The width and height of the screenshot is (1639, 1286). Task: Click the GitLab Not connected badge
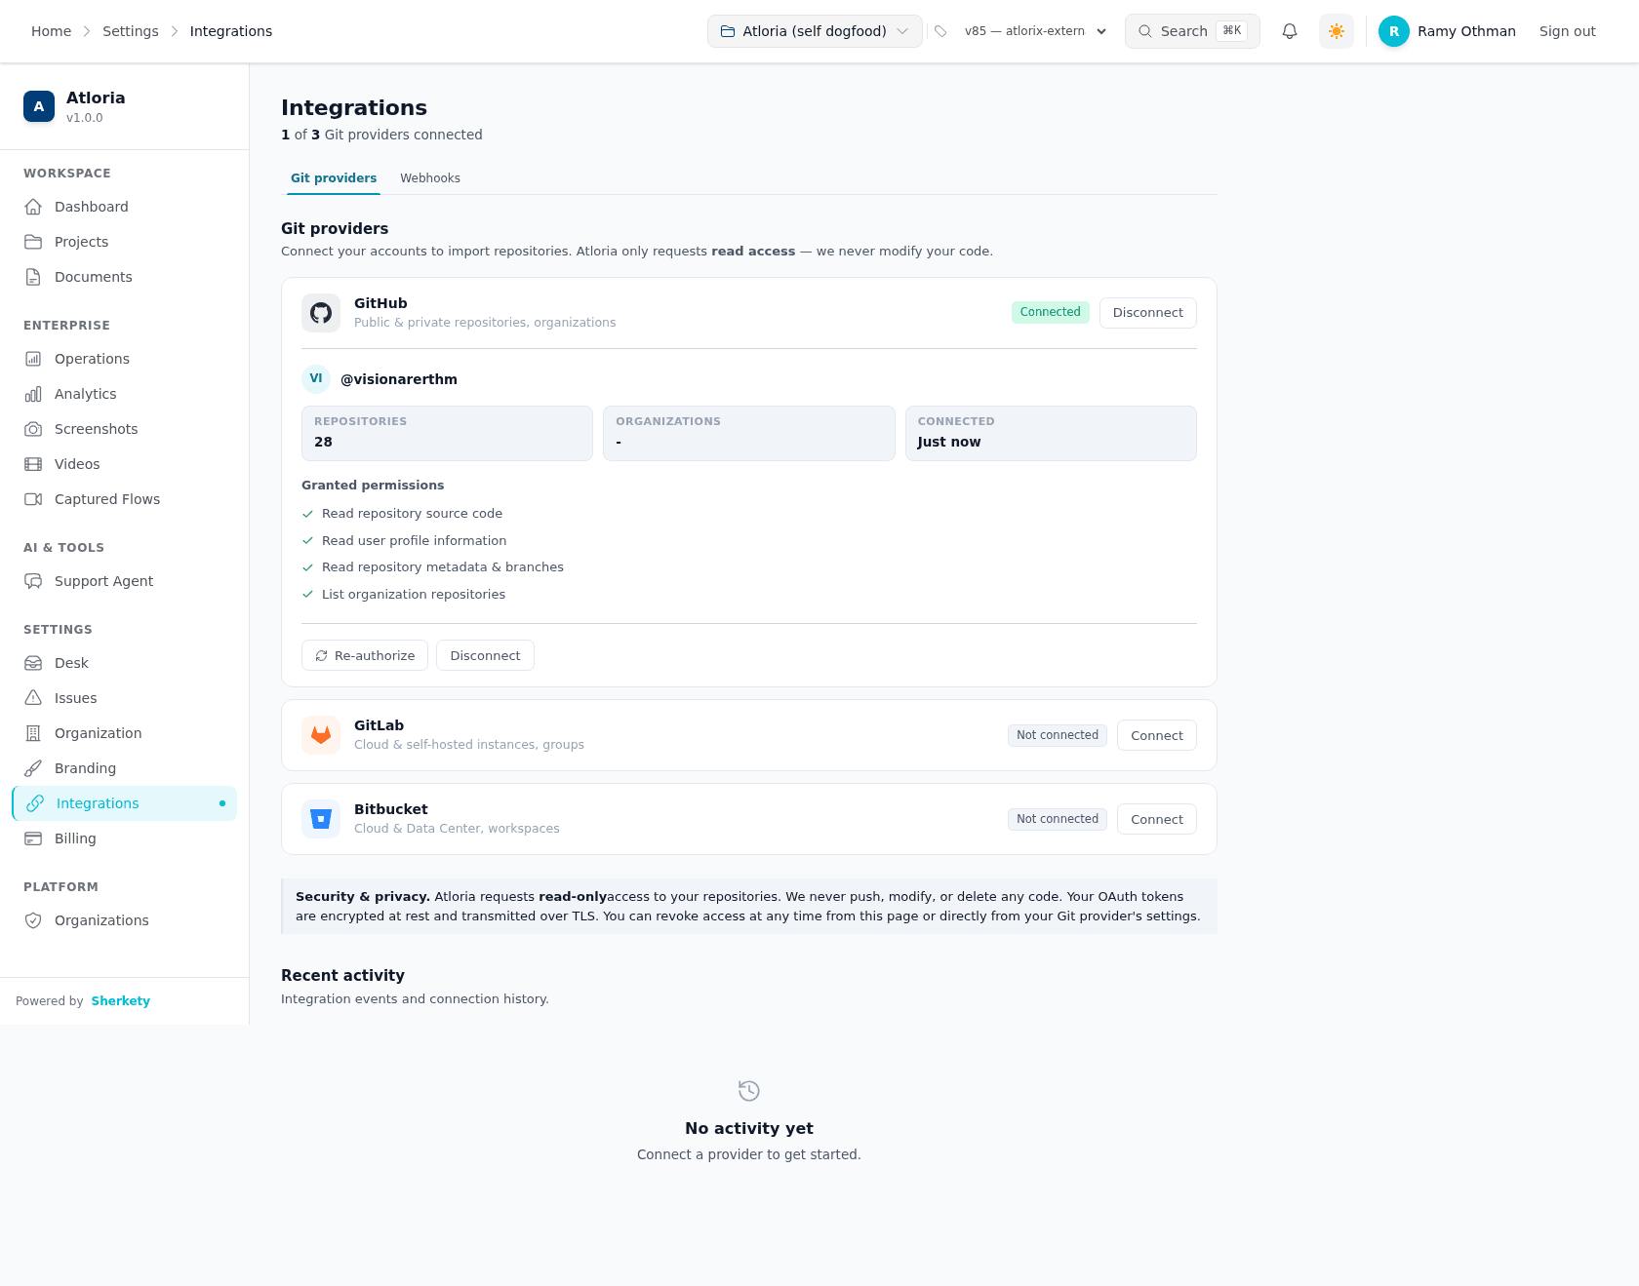coord(1058,735)
